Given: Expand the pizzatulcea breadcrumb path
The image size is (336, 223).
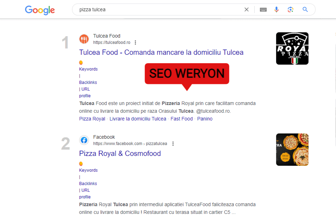Looking at the screenshot, I should coord(157,143).
